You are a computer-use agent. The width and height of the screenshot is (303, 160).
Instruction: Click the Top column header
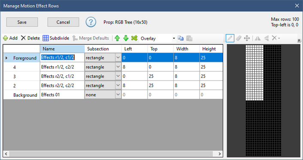pos(161,49)
